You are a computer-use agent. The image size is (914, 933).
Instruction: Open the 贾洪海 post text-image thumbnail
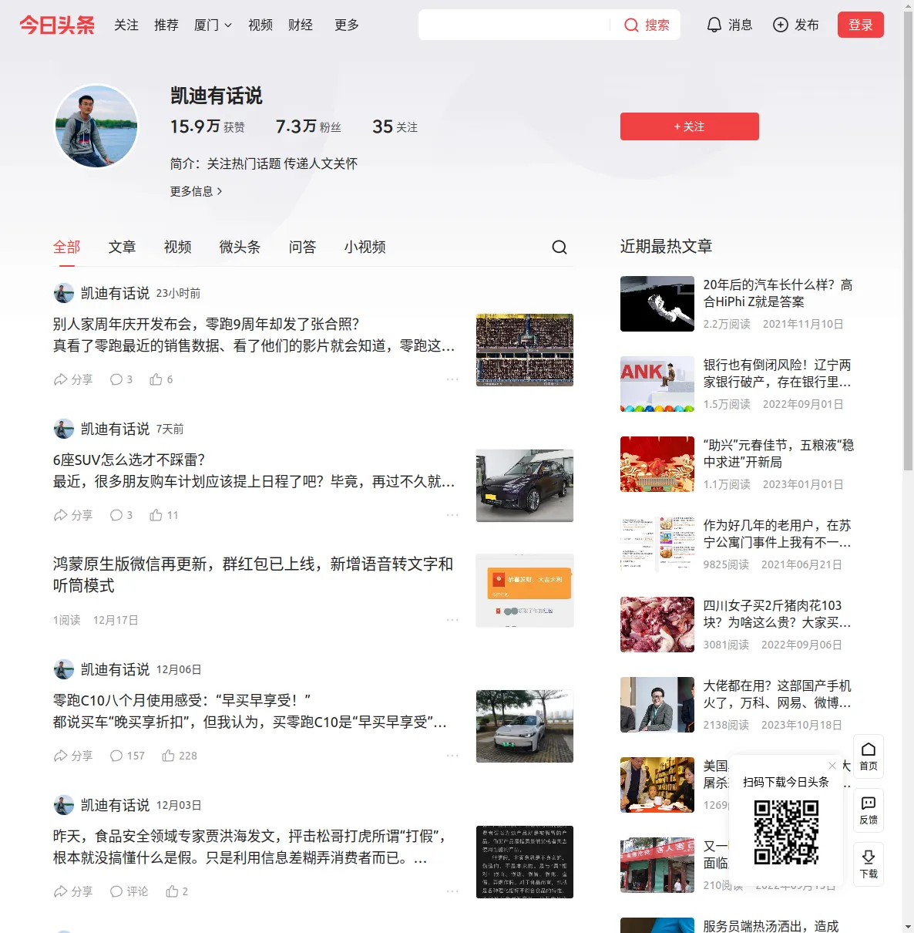pyautogui.click(x=525, y=862)
